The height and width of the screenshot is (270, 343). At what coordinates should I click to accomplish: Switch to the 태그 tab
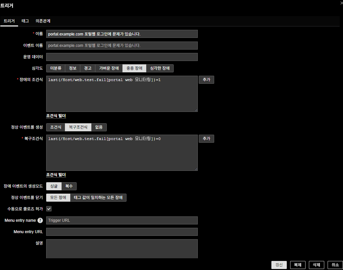(25, 21)
